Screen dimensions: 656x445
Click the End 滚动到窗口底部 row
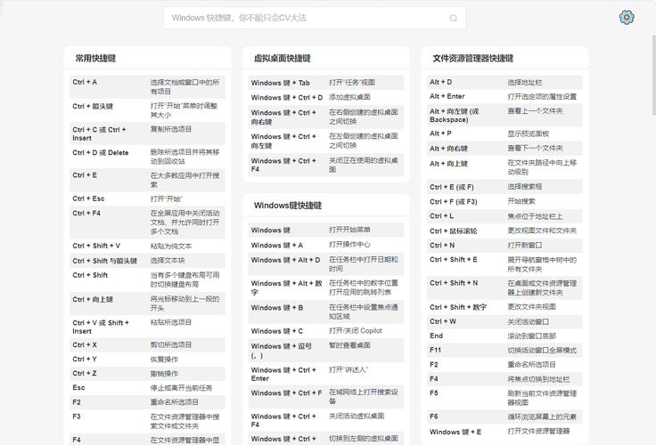point(504,336)
